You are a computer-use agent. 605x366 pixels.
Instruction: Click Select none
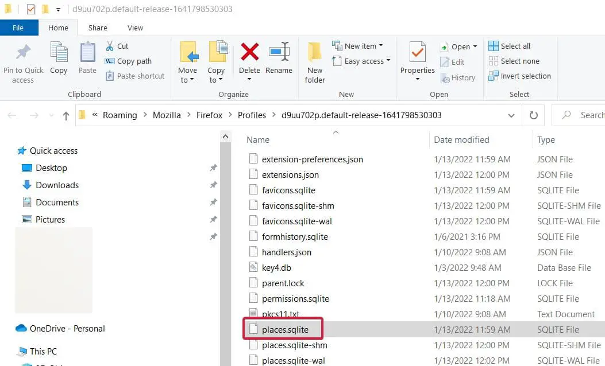tap(514, 61)
